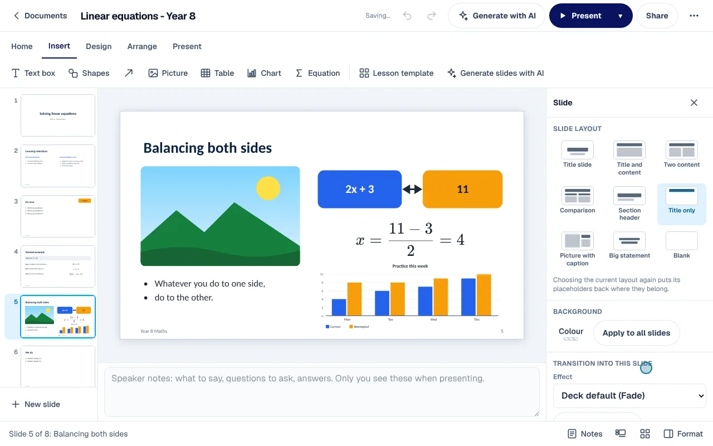Toggle the slide panel view icon
713x446 pixels.
[621, 434]
